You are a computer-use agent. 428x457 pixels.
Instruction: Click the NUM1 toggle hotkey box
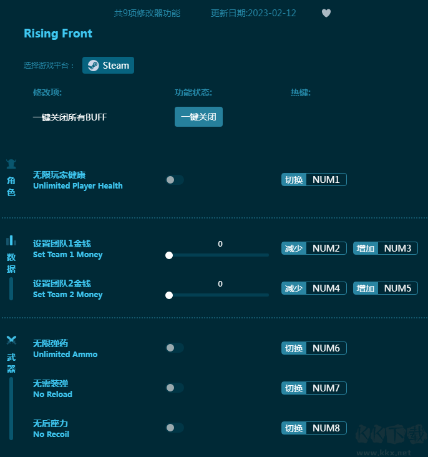314,180
